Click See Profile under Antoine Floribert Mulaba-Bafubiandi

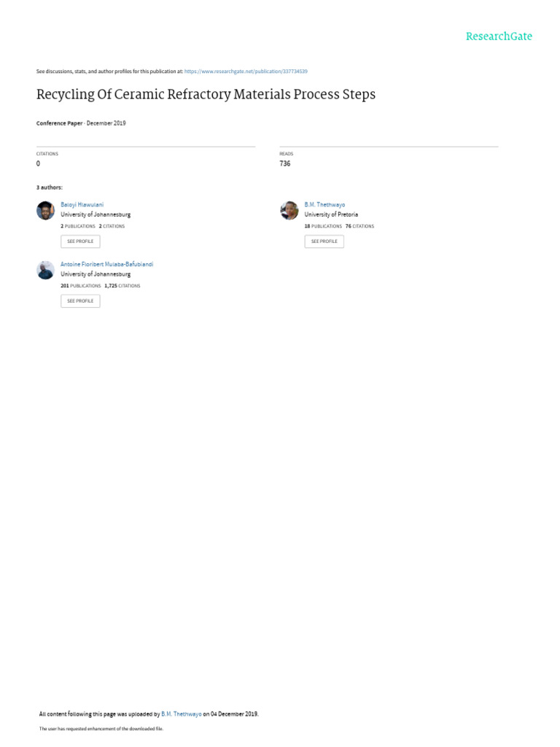tap(80, 301)
